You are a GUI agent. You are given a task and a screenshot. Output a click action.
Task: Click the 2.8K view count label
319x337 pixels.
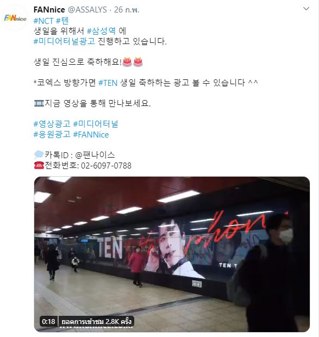[96, 322]
